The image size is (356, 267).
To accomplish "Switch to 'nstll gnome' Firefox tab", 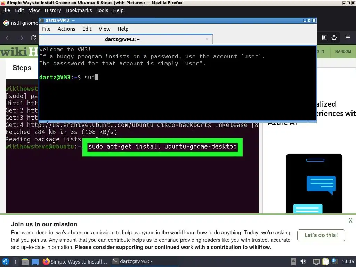I will point(21,23).
